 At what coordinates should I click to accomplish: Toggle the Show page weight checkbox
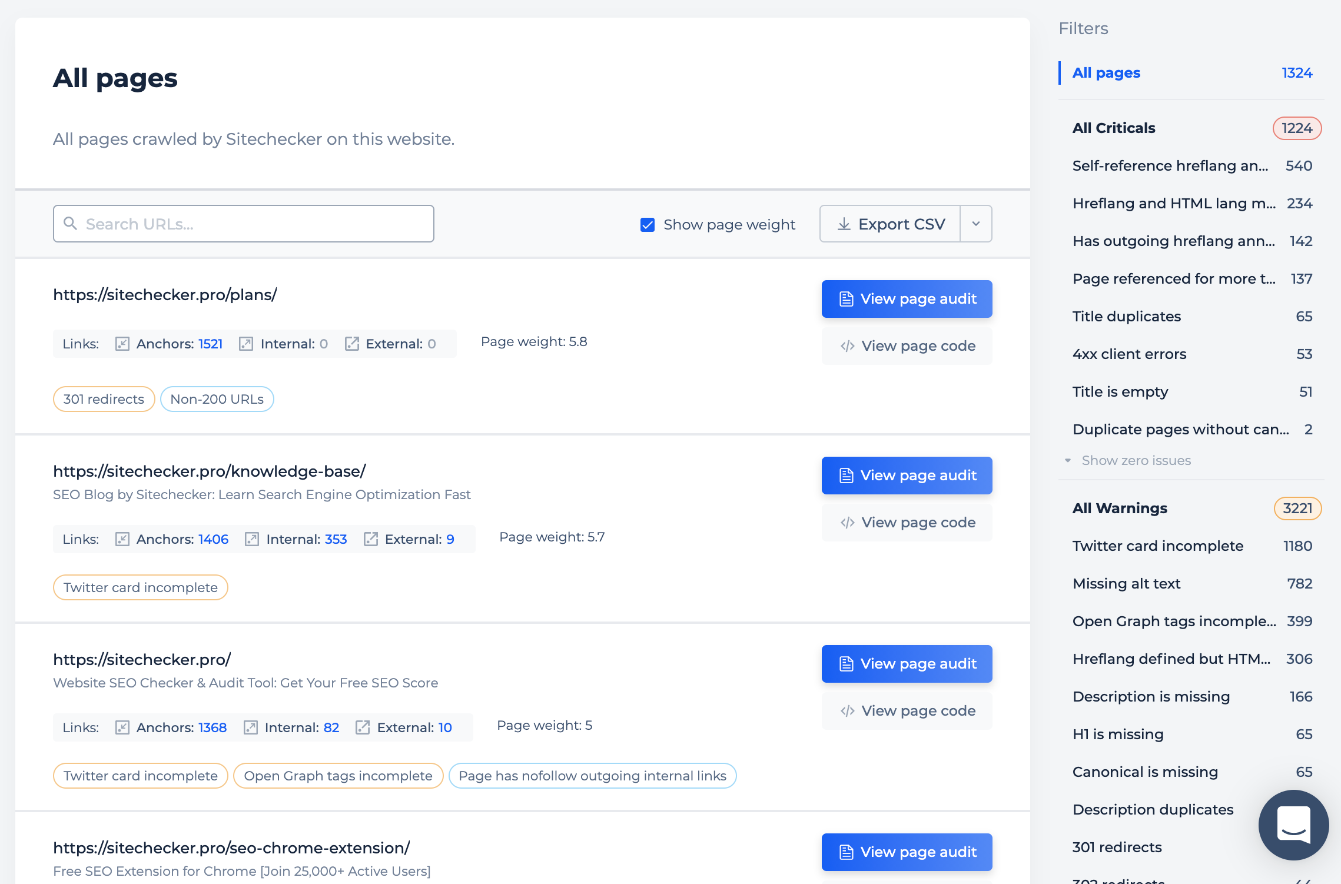point(648,225)
